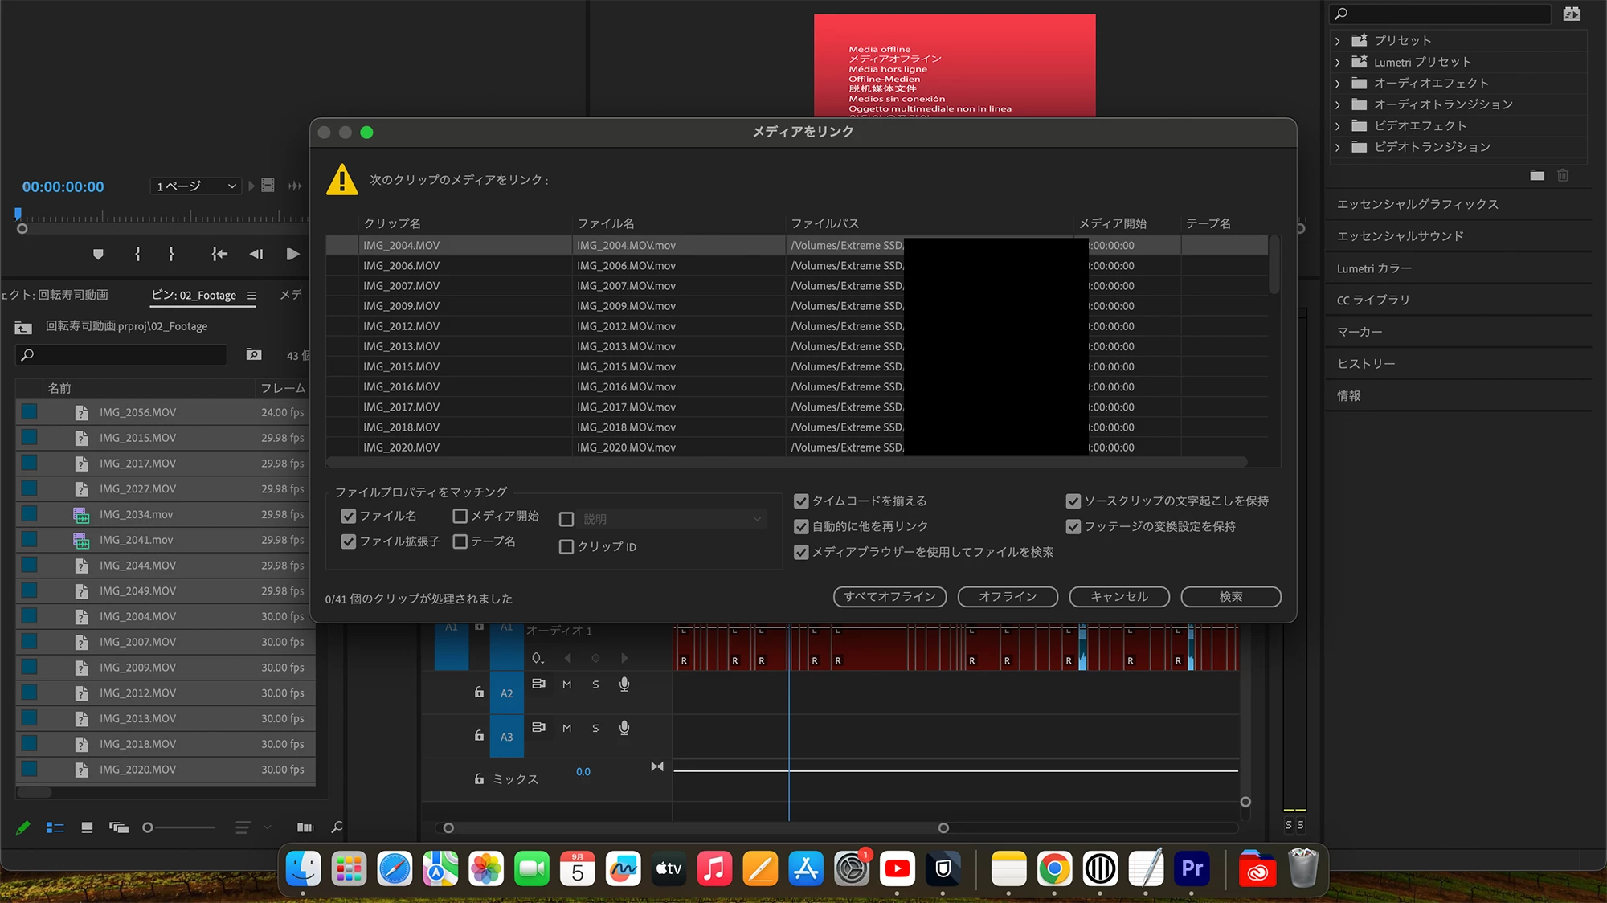
Task: Open the 1 ページ dropdown
Action: point(196,186)
